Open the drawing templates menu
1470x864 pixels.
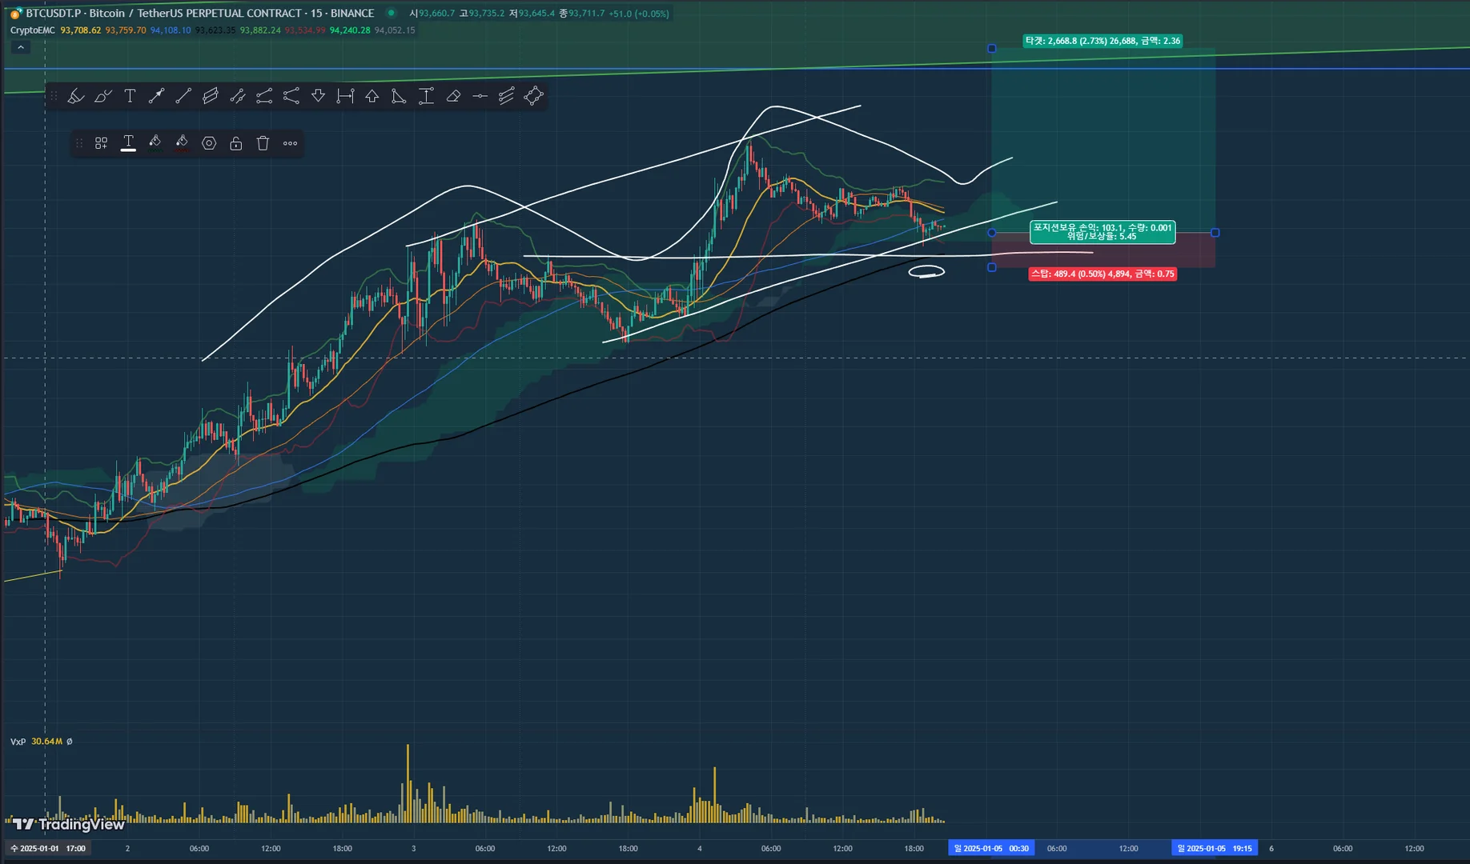pyautogui.click(x=102, y=143)
